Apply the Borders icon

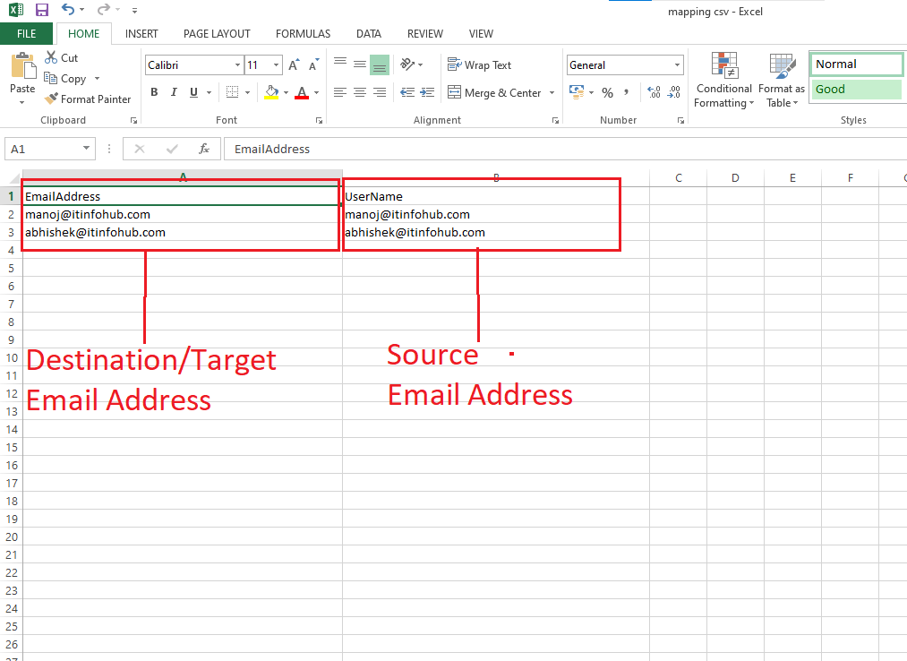click(232, 92)
